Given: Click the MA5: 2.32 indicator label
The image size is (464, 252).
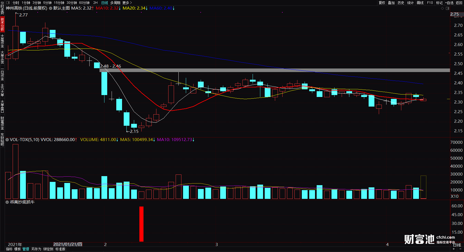Looking at the screenshot, I should [x=82, y=8].
